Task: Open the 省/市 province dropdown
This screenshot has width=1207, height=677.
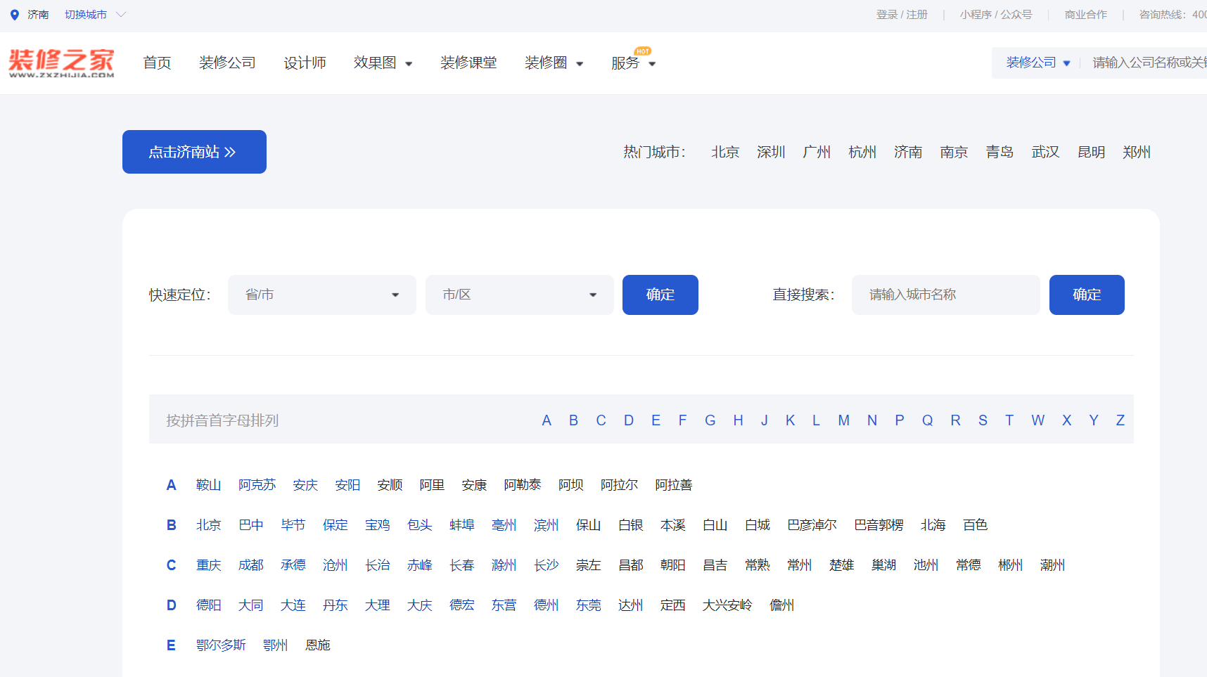Action: [321, 295]
